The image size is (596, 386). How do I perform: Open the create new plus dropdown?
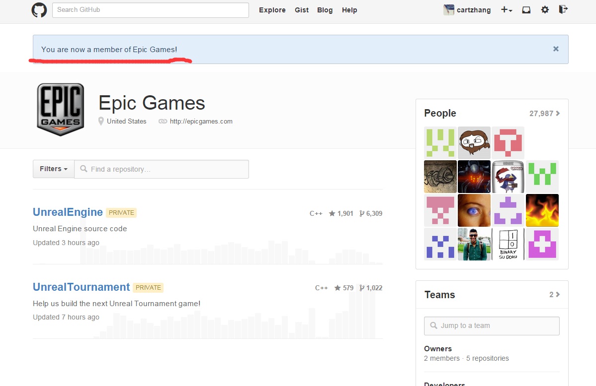click(506, 10)
